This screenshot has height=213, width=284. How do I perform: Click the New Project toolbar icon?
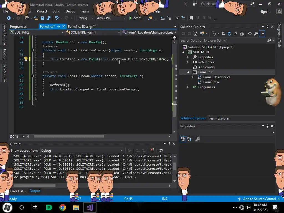coord(27,18)
